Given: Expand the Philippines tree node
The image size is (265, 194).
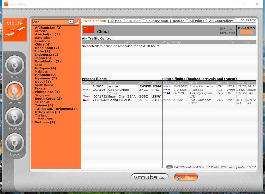Looking at the screenshot, I should pyautogui.click(x=33, y=92).
